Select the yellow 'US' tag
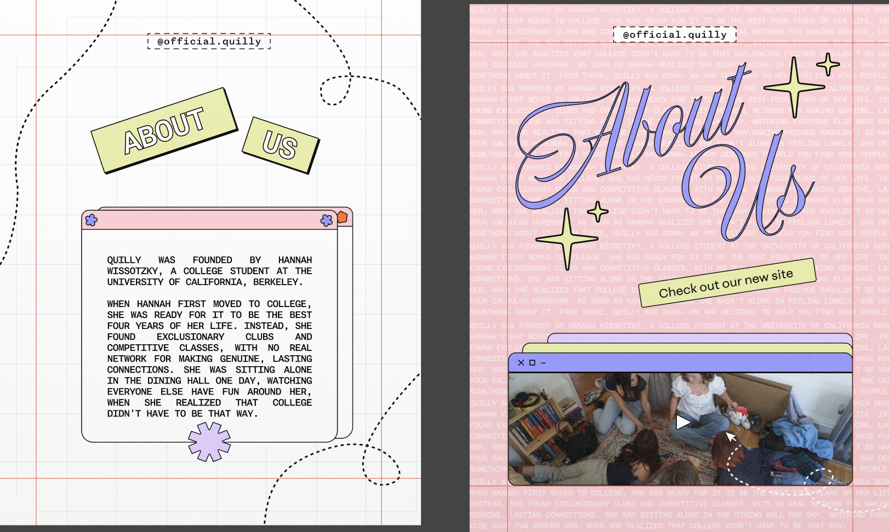This screenshot has height=532, width=889. [281, 145]
